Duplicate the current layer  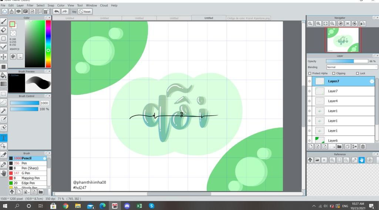(348, 147)
